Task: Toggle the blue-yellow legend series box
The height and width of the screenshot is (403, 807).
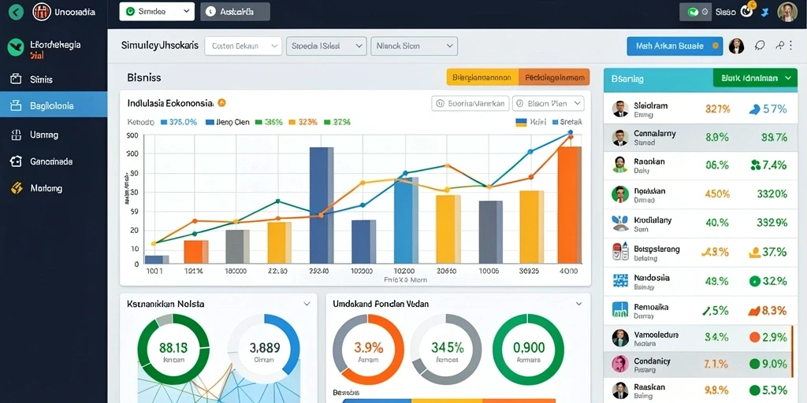Action: (x=521, y=122)
